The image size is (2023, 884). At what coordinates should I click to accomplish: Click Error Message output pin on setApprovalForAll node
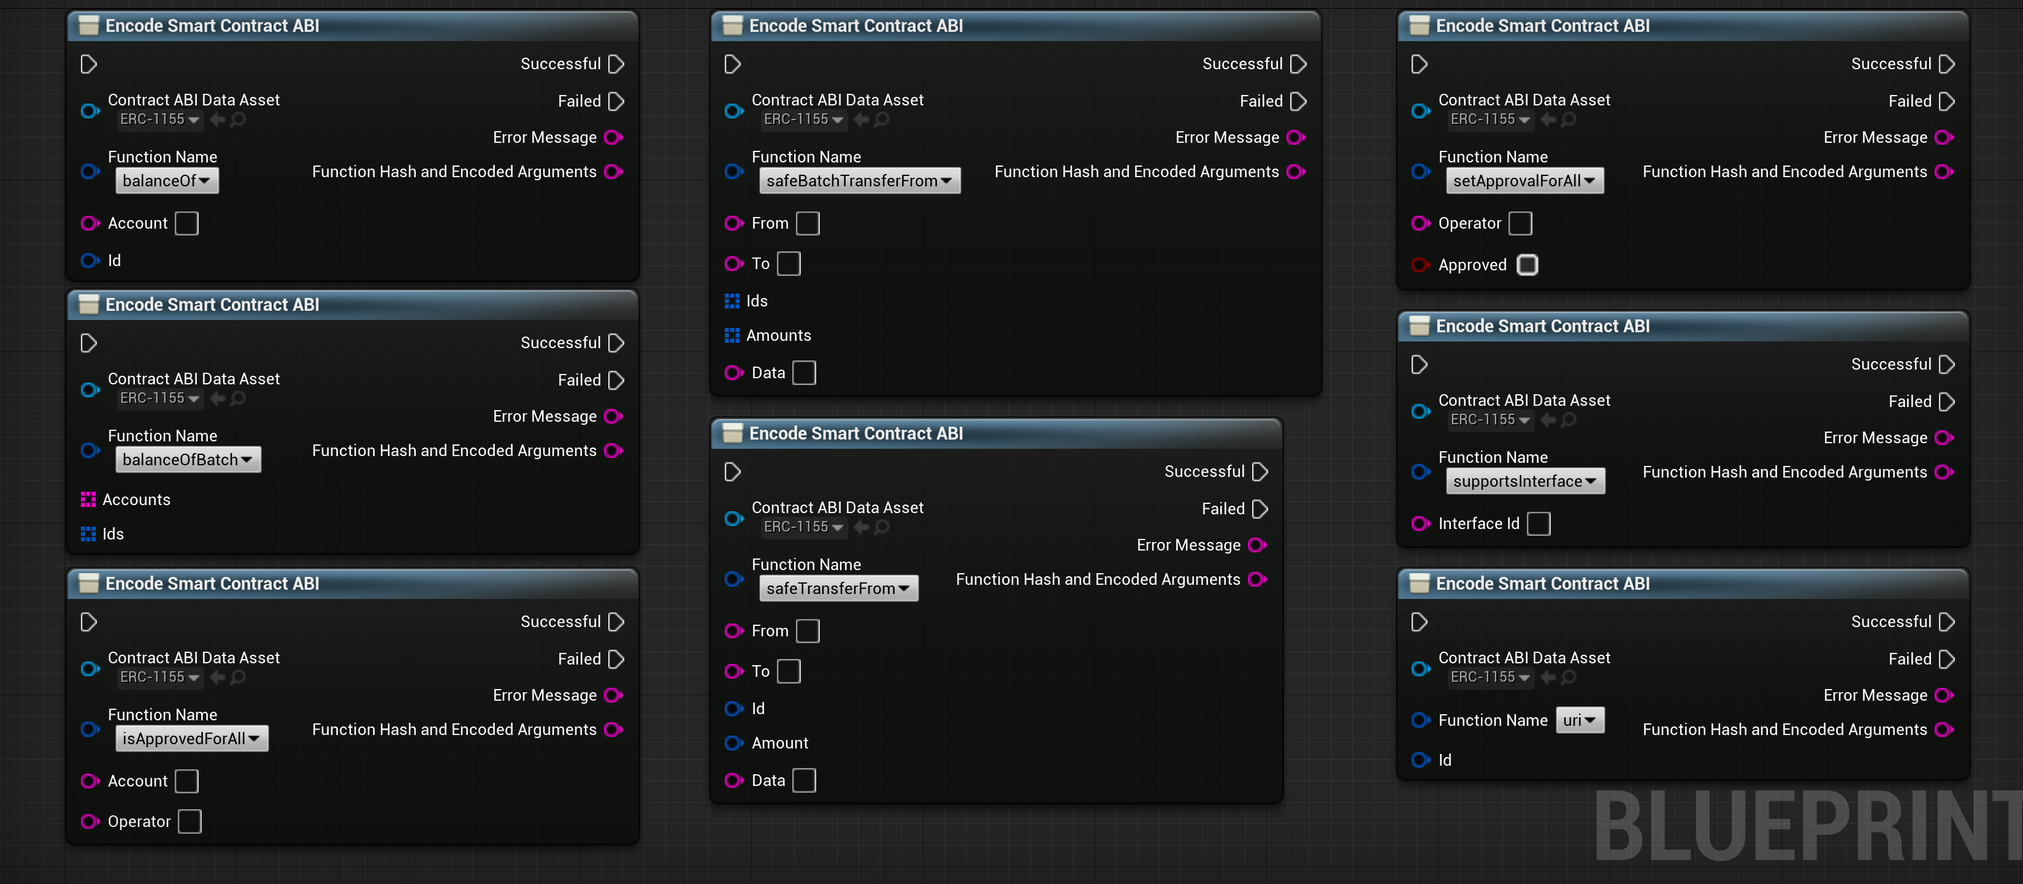pyautogui.click(x=1944, y=137)
